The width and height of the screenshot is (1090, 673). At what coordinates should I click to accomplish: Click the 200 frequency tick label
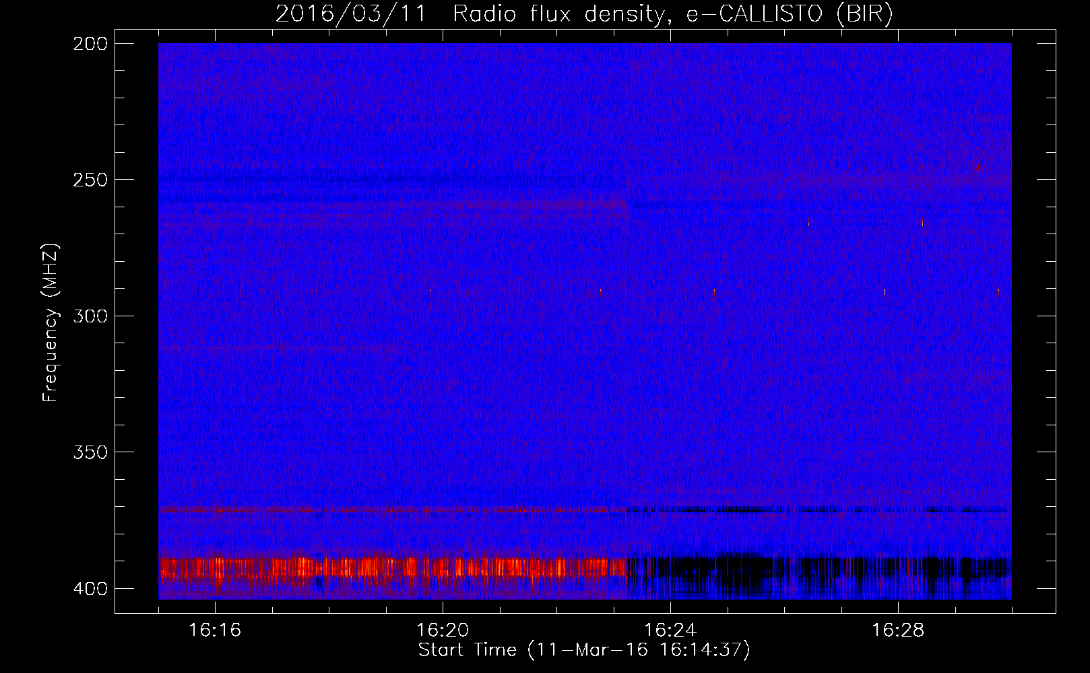click(90, 44)
